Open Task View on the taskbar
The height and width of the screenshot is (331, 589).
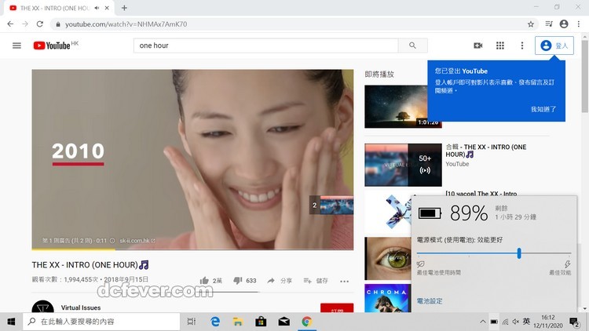tap(192, 322)
